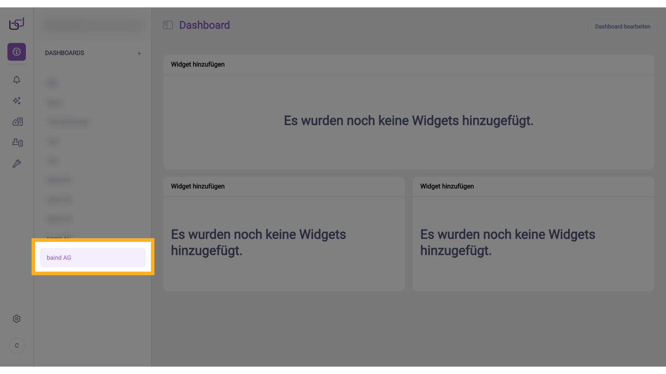Screen dimensions: 666x374
Task: Click the app logo icon top left
Action: pos(16,24)
